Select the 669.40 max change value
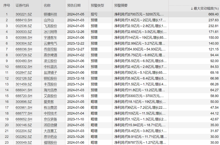 tap(213, 14)
